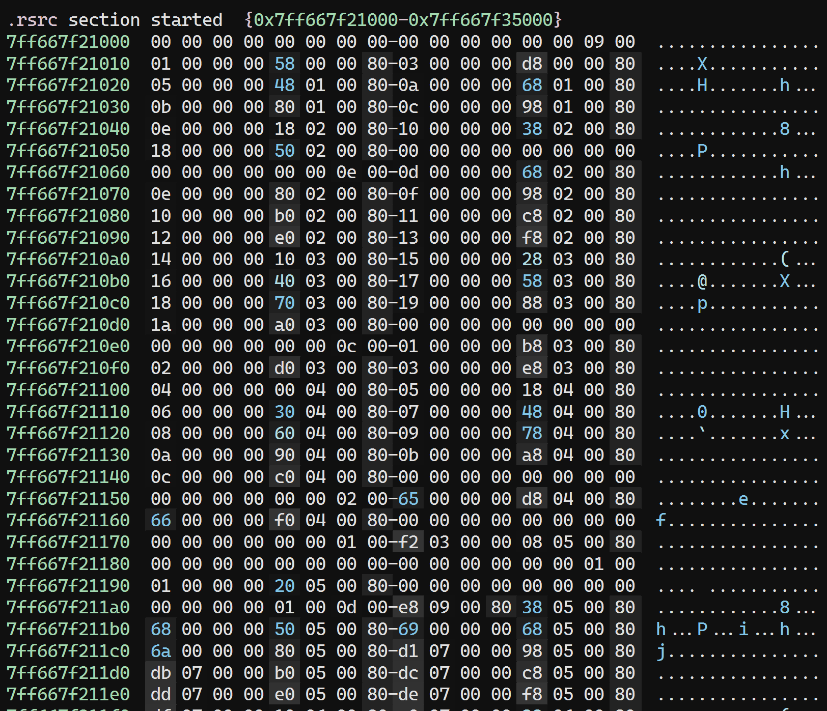Select blue byte 6a in row 7ff667f211c0
The image size is (827, 711).
tap(161, 651)
